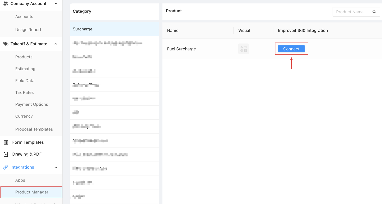
Task: Open the Usage Report page
Action: [x=28, y=30]
